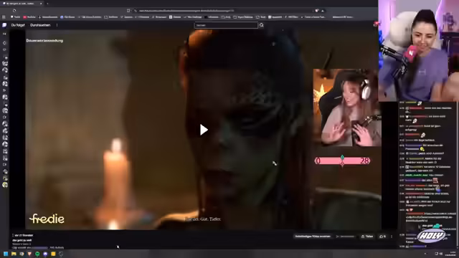Open the Durchsuchen tab
Image resolution: width=459 pixels, height=258 pixels.
[x=40, y=25]
